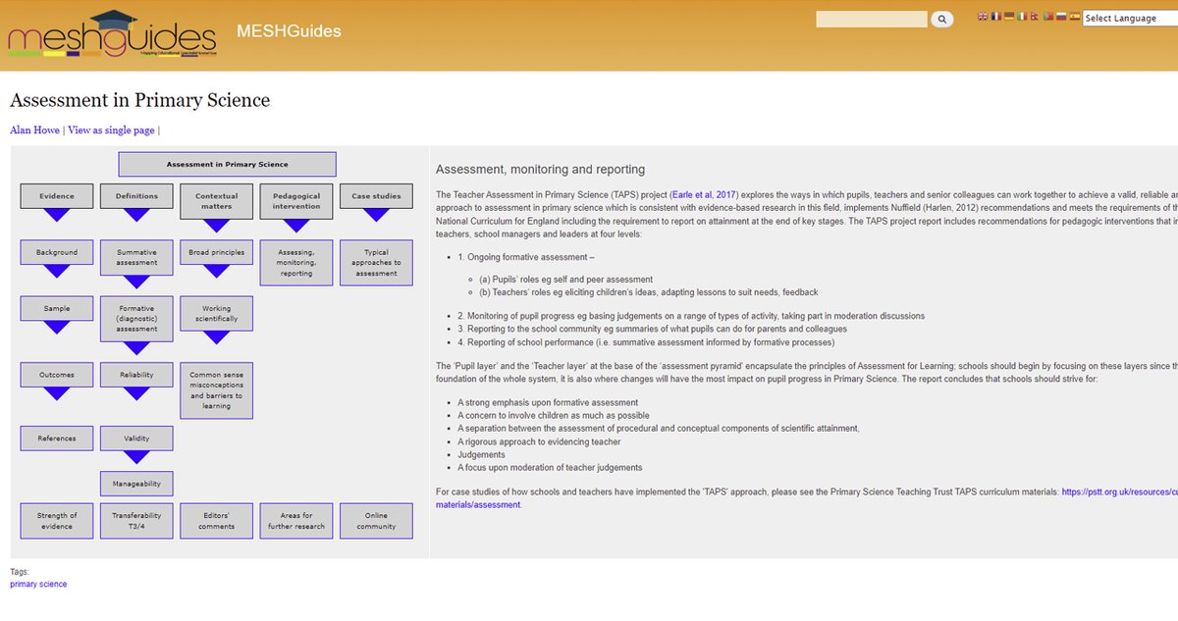Click 'A strong emphasis upon formative assessment' bullet

pos(548,403)
